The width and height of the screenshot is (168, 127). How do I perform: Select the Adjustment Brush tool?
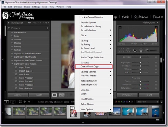point(151,50)
